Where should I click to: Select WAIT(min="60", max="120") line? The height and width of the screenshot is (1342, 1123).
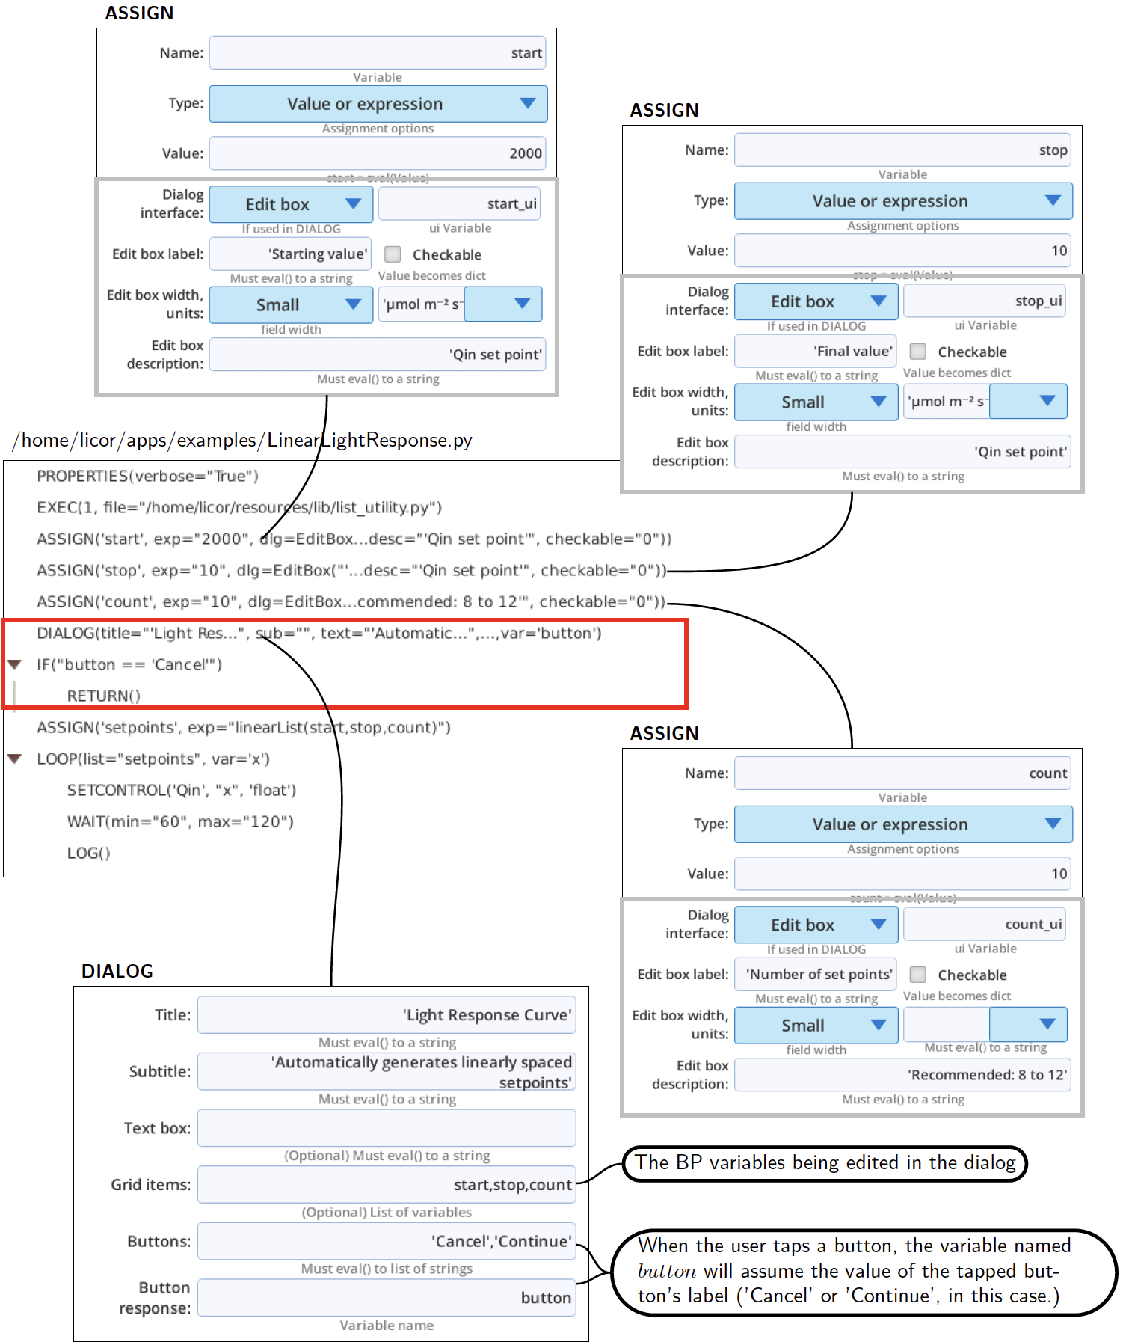pyautogui.click(x=180, y=822)
